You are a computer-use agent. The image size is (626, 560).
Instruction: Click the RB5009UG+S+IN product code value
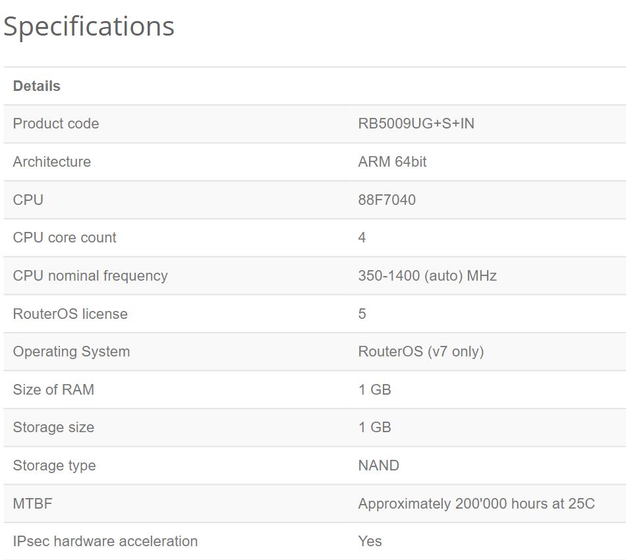(416, 124)
